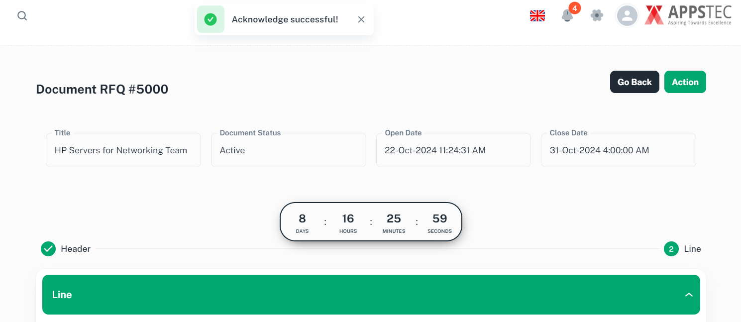Change language using the UK flag icon
This screenshot has height=322, width=741.
click(x=537, y=16)
